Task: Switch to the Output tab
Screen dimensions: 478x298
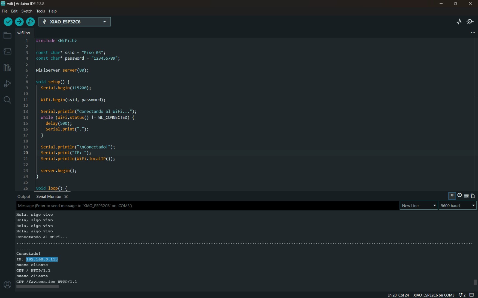Action: (x=24, y=197)
